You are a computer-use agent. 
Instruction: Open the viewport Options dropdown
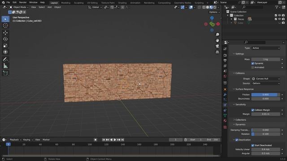pyautogui.click(x=214, y=12)
